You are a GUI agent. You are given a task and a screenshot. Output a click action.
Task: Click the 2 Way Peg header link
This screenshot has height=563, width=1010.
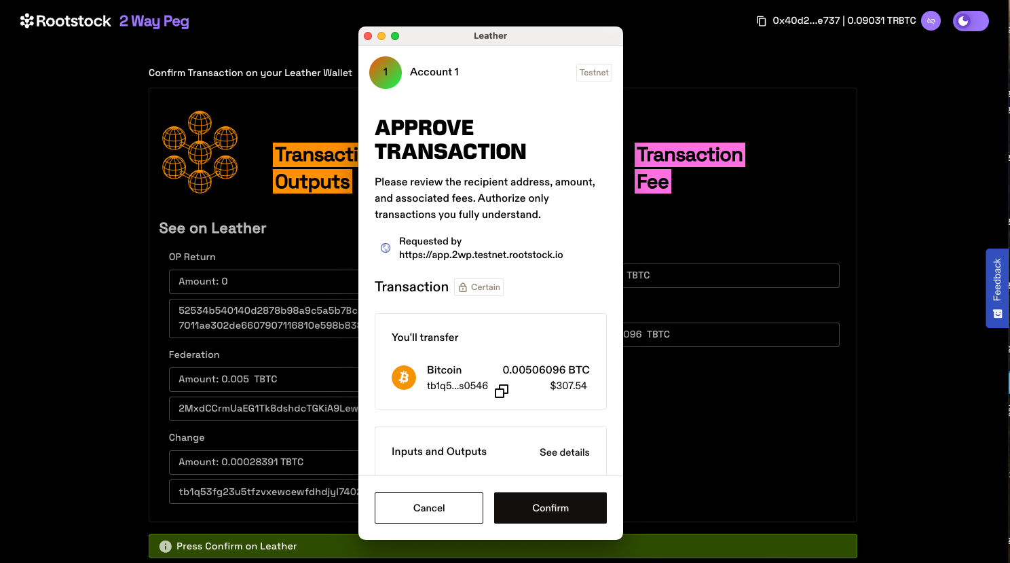pos(154,21)
